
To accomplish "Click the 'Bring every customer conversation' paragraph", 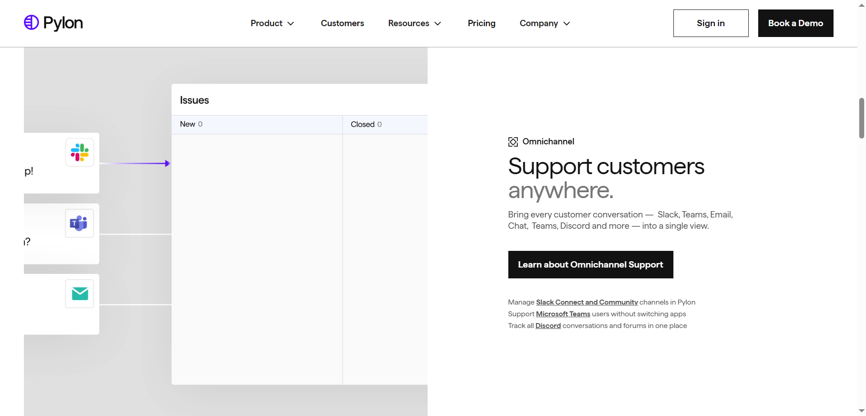I will (x=620, y=220).
